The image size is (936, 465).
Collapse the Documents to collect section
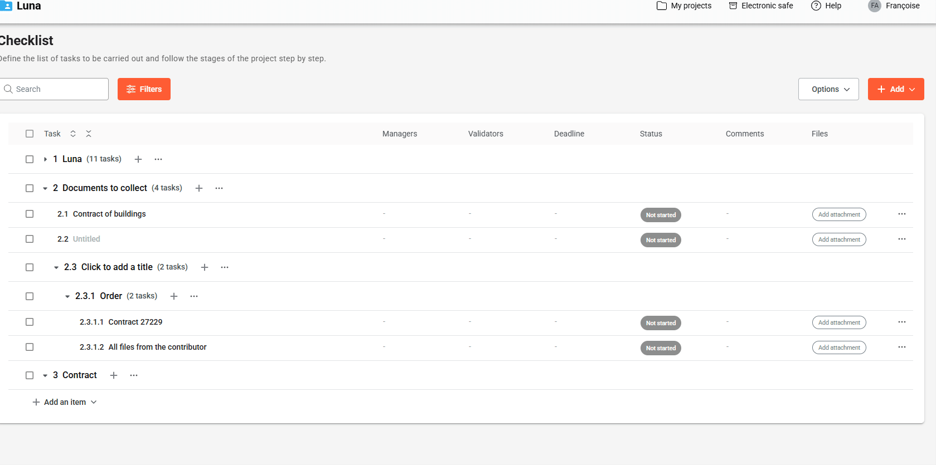click(x=45, y=188)
